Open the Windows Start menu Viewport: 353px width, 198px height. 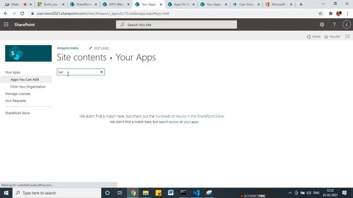pos(6,193)
